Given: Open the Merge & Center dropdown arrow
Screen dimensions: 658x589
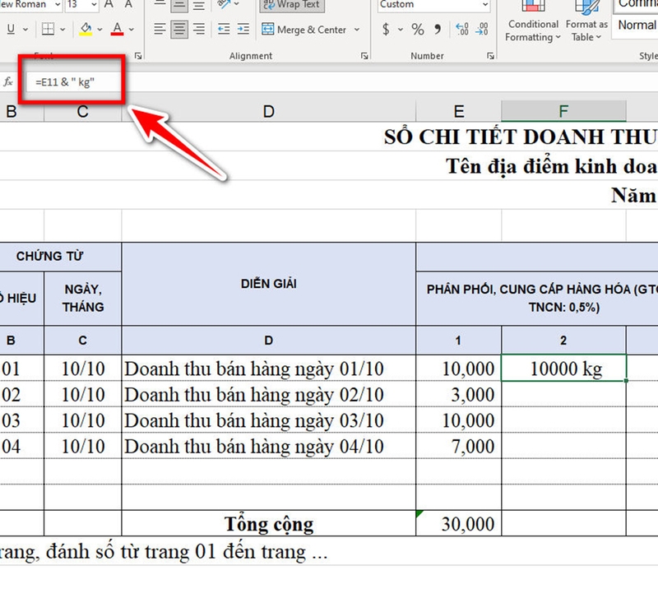Looking at the screenshot, I should (357, 30).
